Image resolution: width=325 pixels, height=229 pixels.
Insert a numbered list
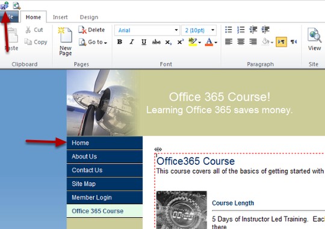click(x=241, y=30)
